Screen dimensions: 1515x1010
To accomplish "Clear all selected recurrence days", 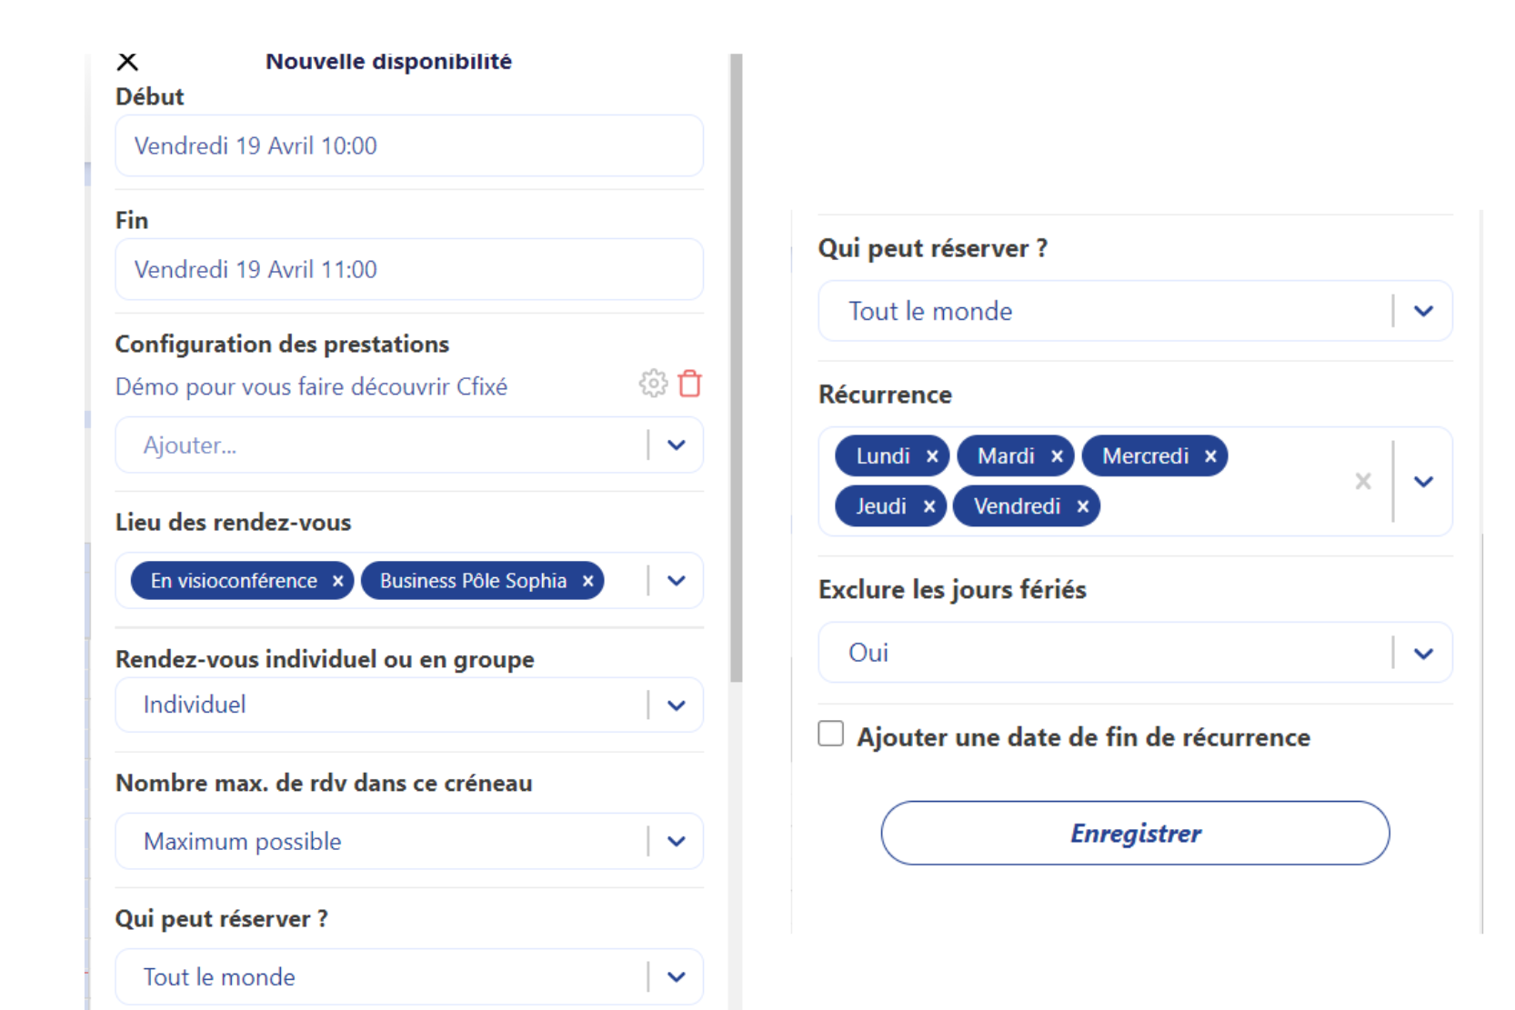I will (x=1362, y=481).
